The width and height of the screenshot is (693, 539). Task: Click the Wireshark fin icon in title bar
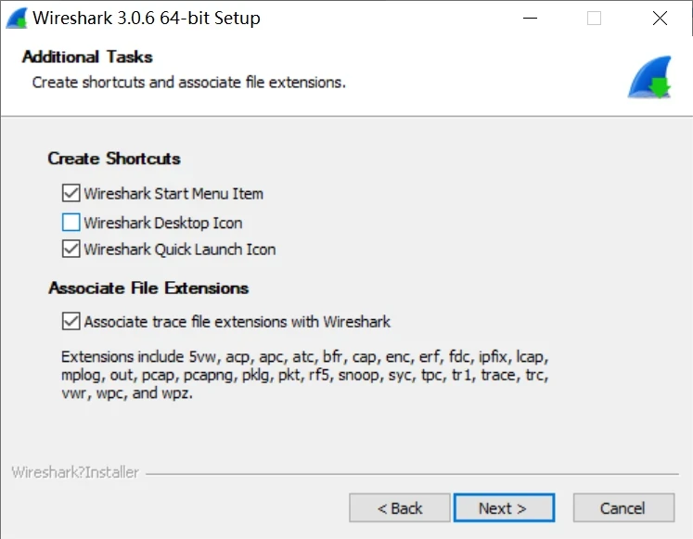16,18
